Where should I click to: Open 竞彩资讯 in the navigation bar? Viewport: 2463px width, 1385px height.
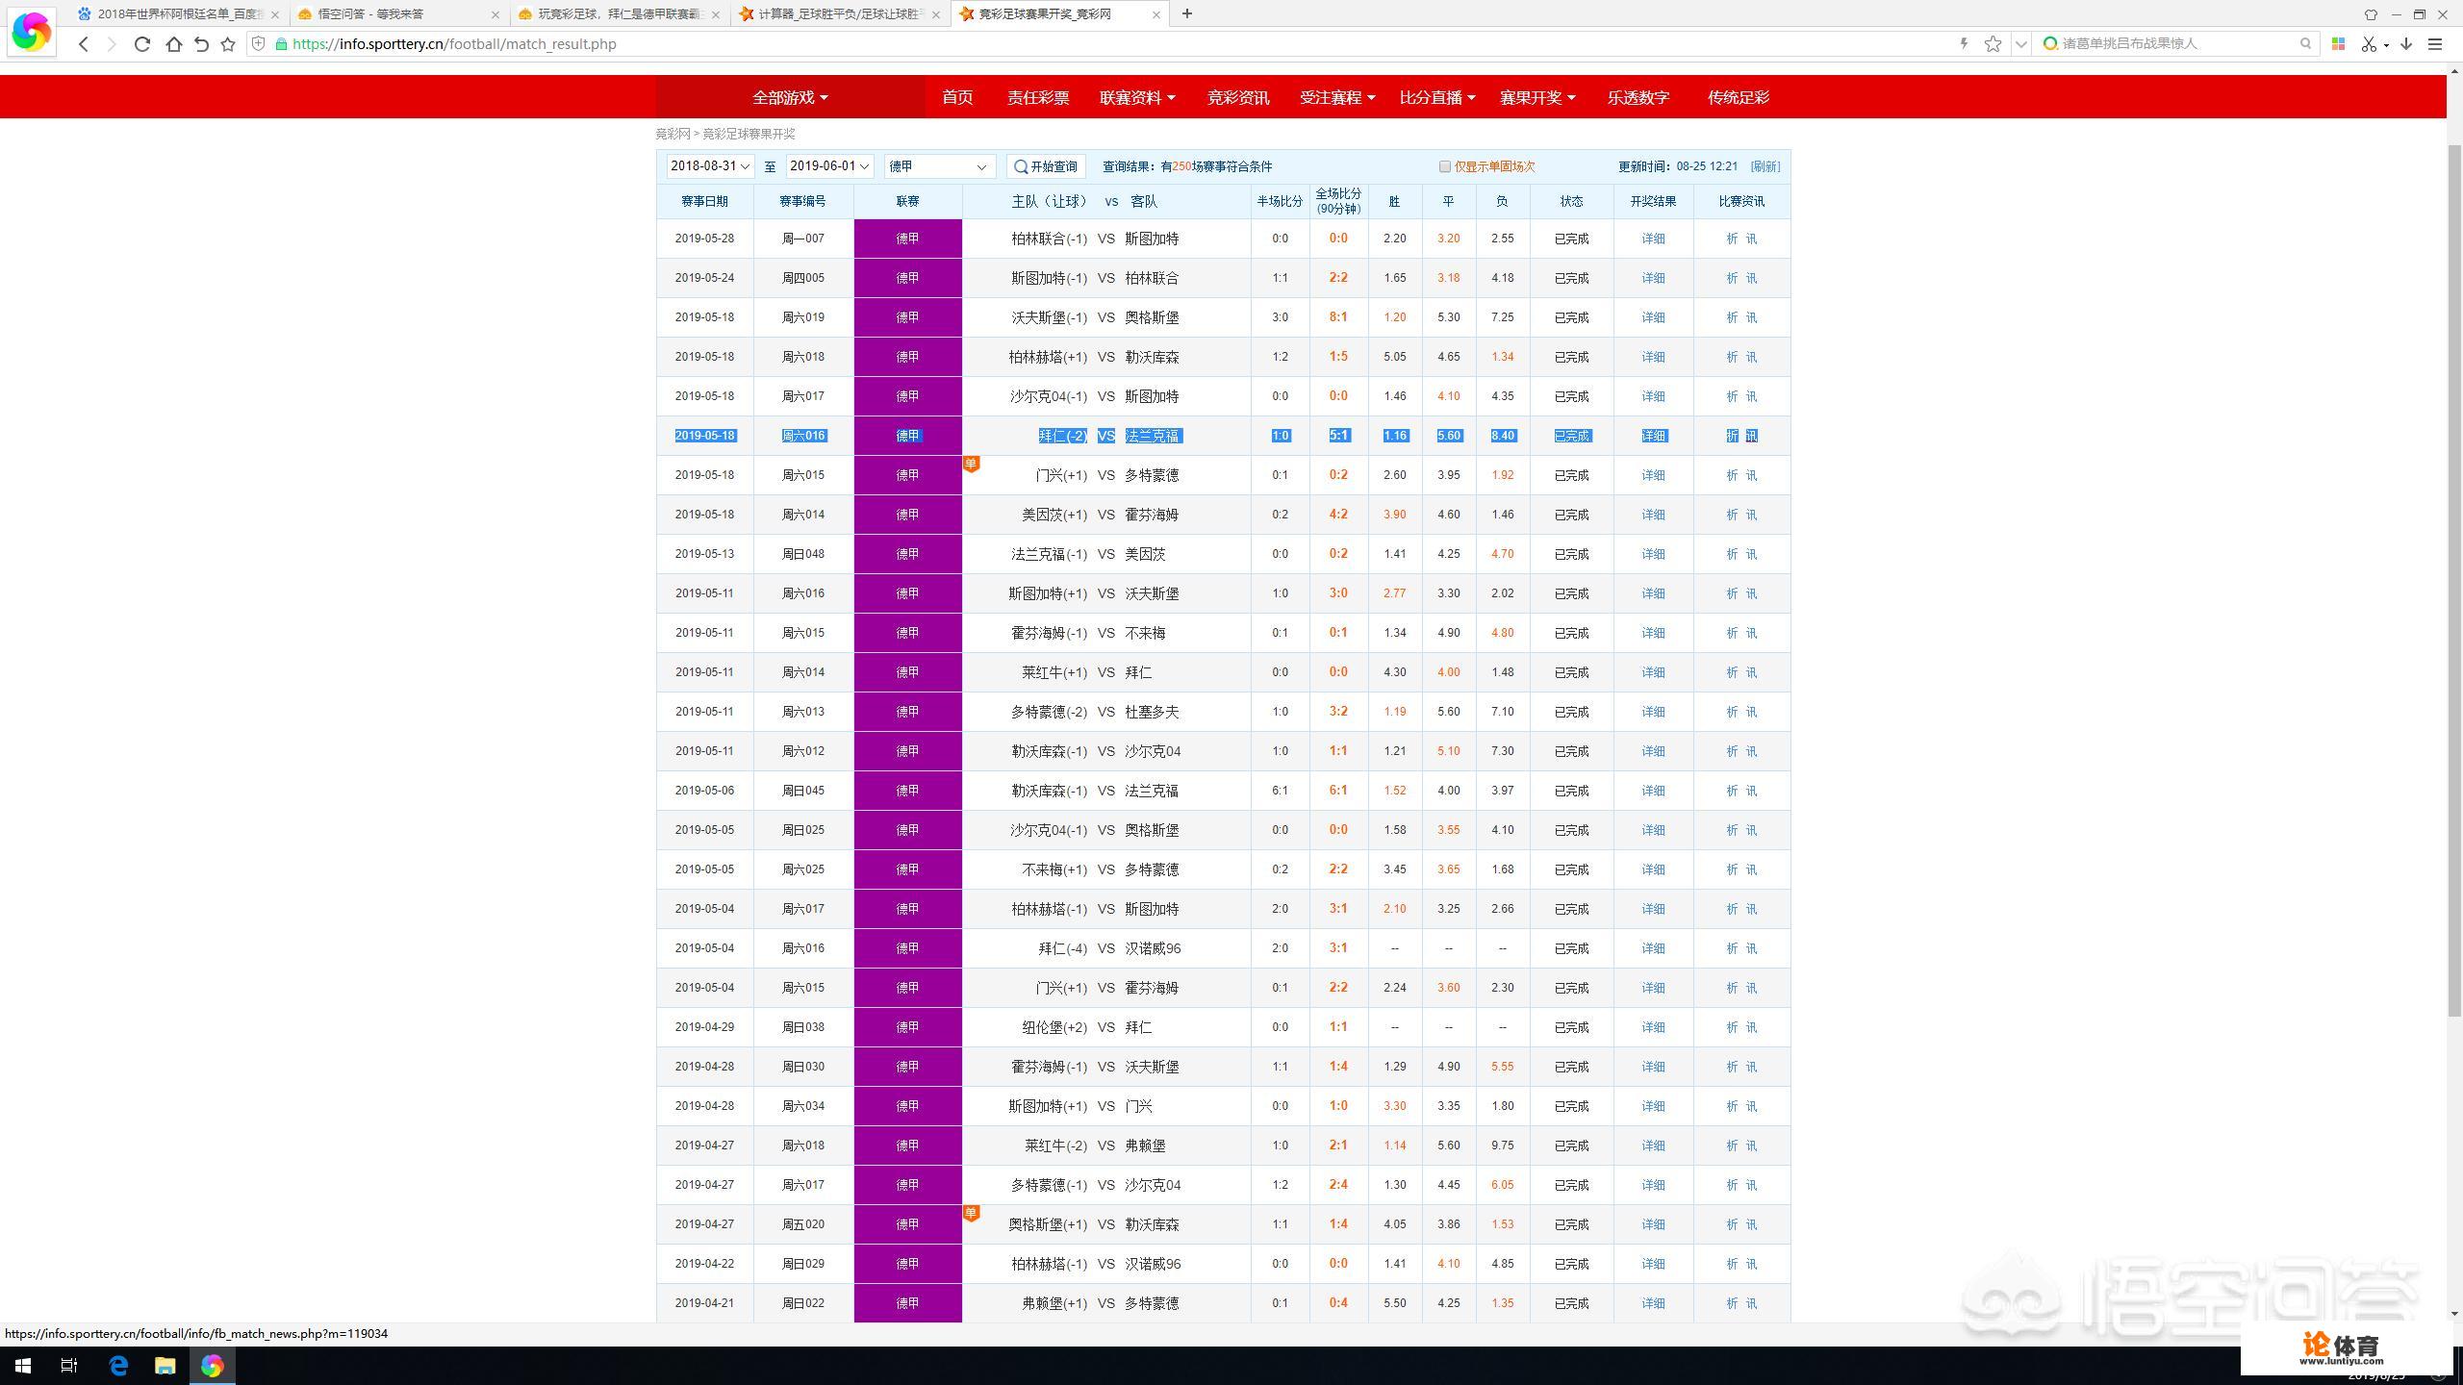pos(1238,97)
